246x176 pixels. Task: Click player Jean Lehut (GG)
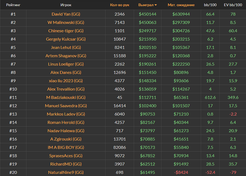[x=66, y=47]
